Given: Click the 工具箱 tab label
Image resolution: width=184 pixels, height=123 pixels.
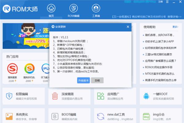Looking at the screenshot, I should coord(96,16).
